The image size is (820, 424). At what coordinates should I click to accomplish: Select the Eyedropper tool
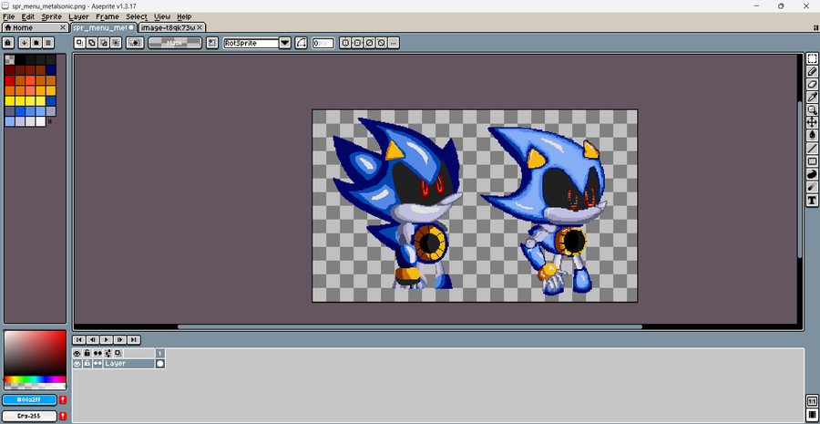click(812, 97)
